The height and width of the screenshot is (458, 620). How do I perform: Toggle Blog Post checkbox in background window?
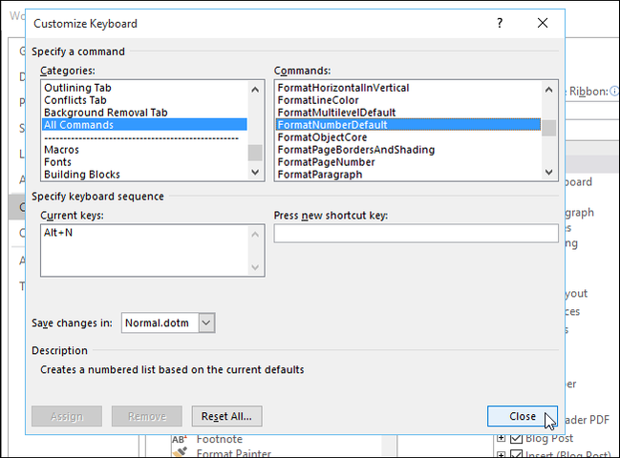516,438
